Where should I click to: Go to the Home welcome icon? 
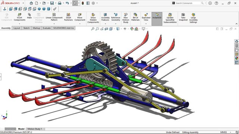31,3
